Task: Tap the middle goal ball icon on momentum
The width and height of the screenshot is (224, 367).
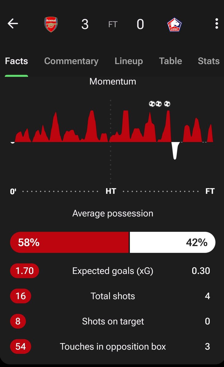Action: coord(158,104)
